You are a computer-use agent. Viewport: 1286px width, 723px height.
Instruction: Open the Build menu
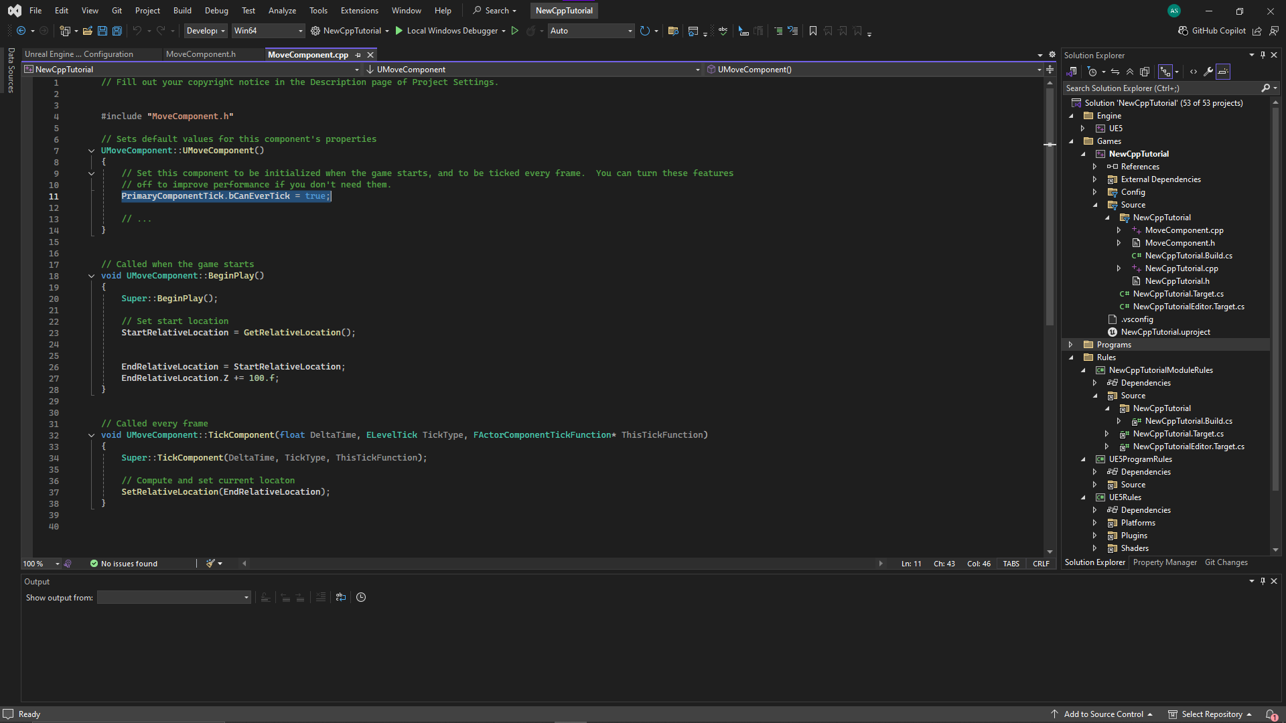coord(182,11)
